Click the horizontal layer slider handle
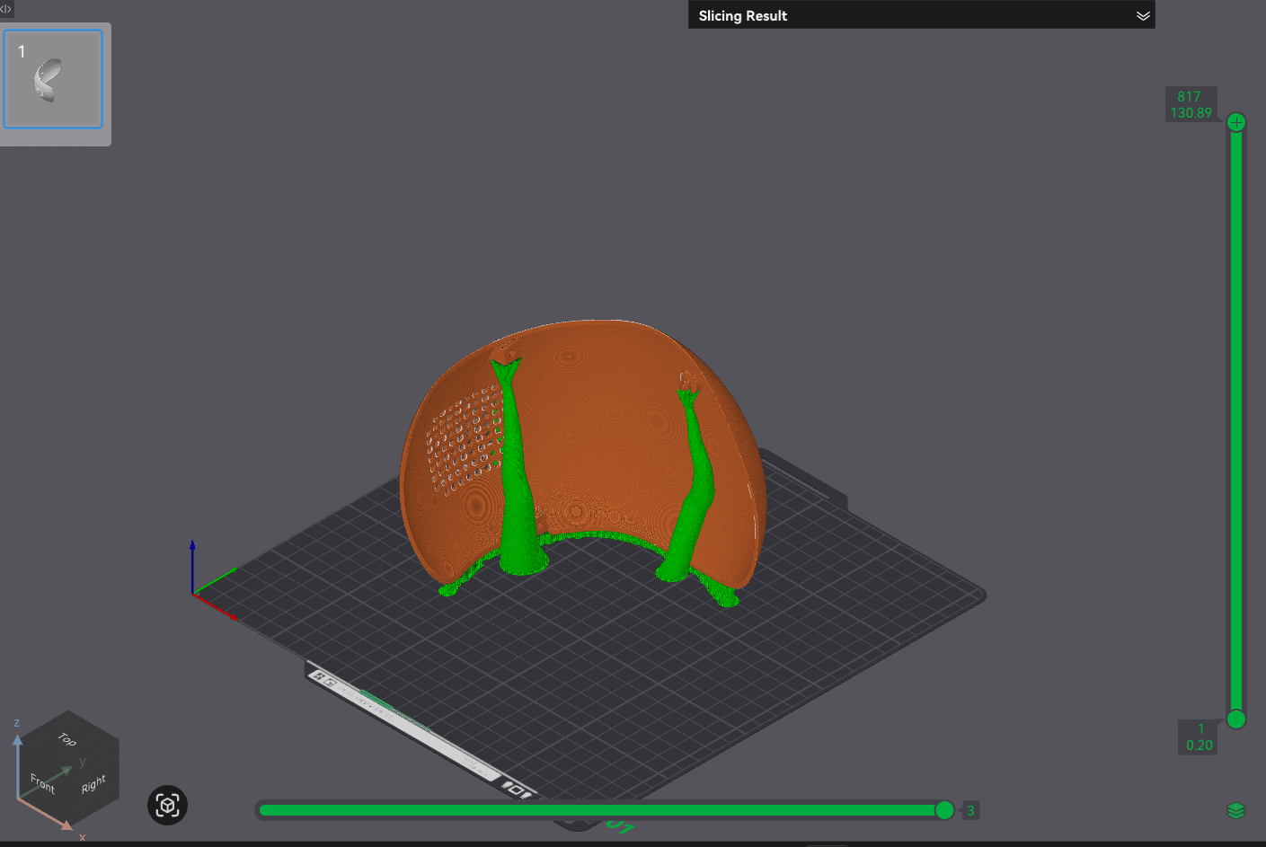The height and width of the screenshot is (847, 1266). click(944, 809)
